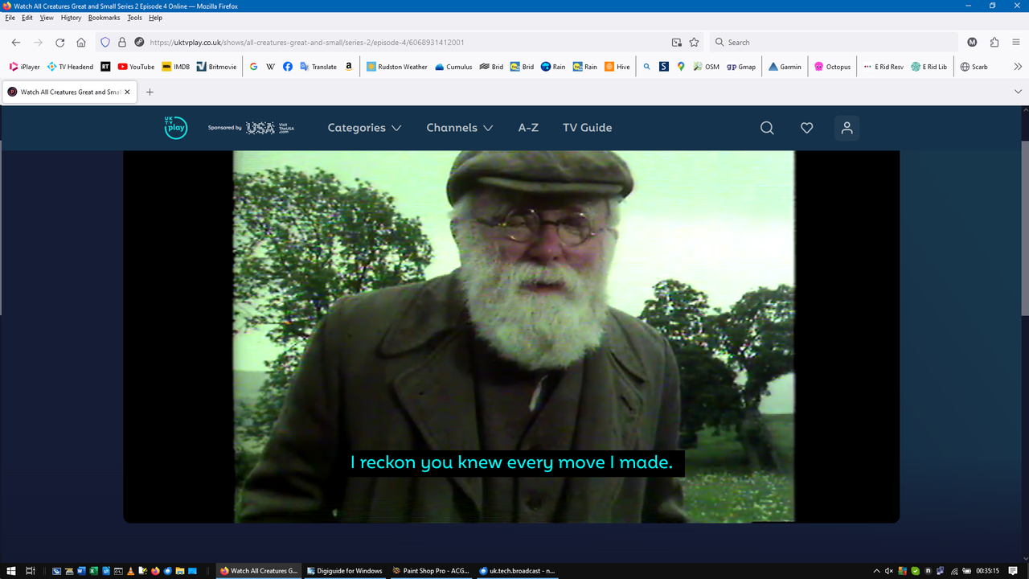Go to the Firefox home page icon
The height and width of the screenshot is (579, 1029).
click(81, 43)
